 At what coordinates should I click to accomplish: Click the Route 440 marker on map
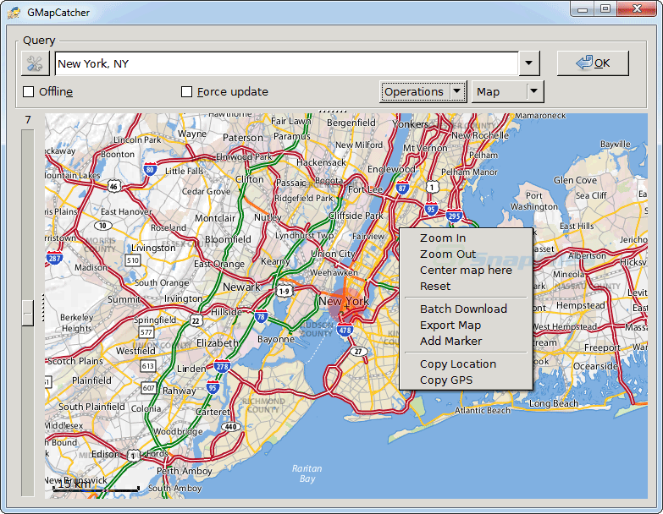point(231,427)
